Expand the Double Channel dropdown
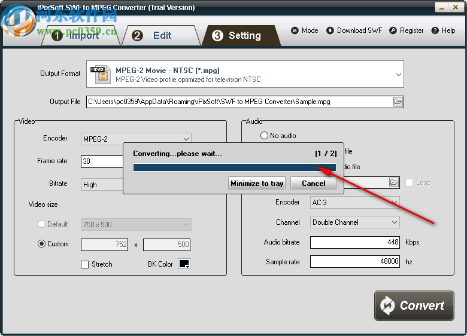Image resolution: width=467 pixels, height=336 pixels. click(x=354, y=222)
